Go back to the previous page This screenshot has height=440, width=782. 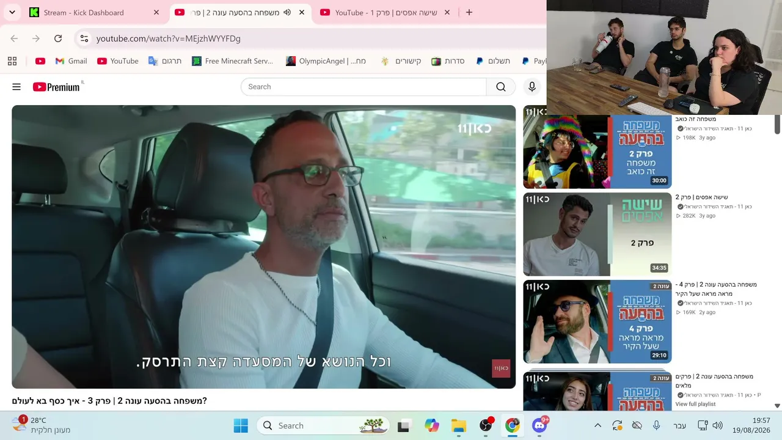click(14, 38)
